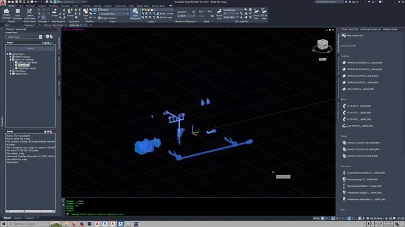Select Temperature transmitter palette tool
The height and width of the screenshot is (227, 405).
tap(364, 199)
